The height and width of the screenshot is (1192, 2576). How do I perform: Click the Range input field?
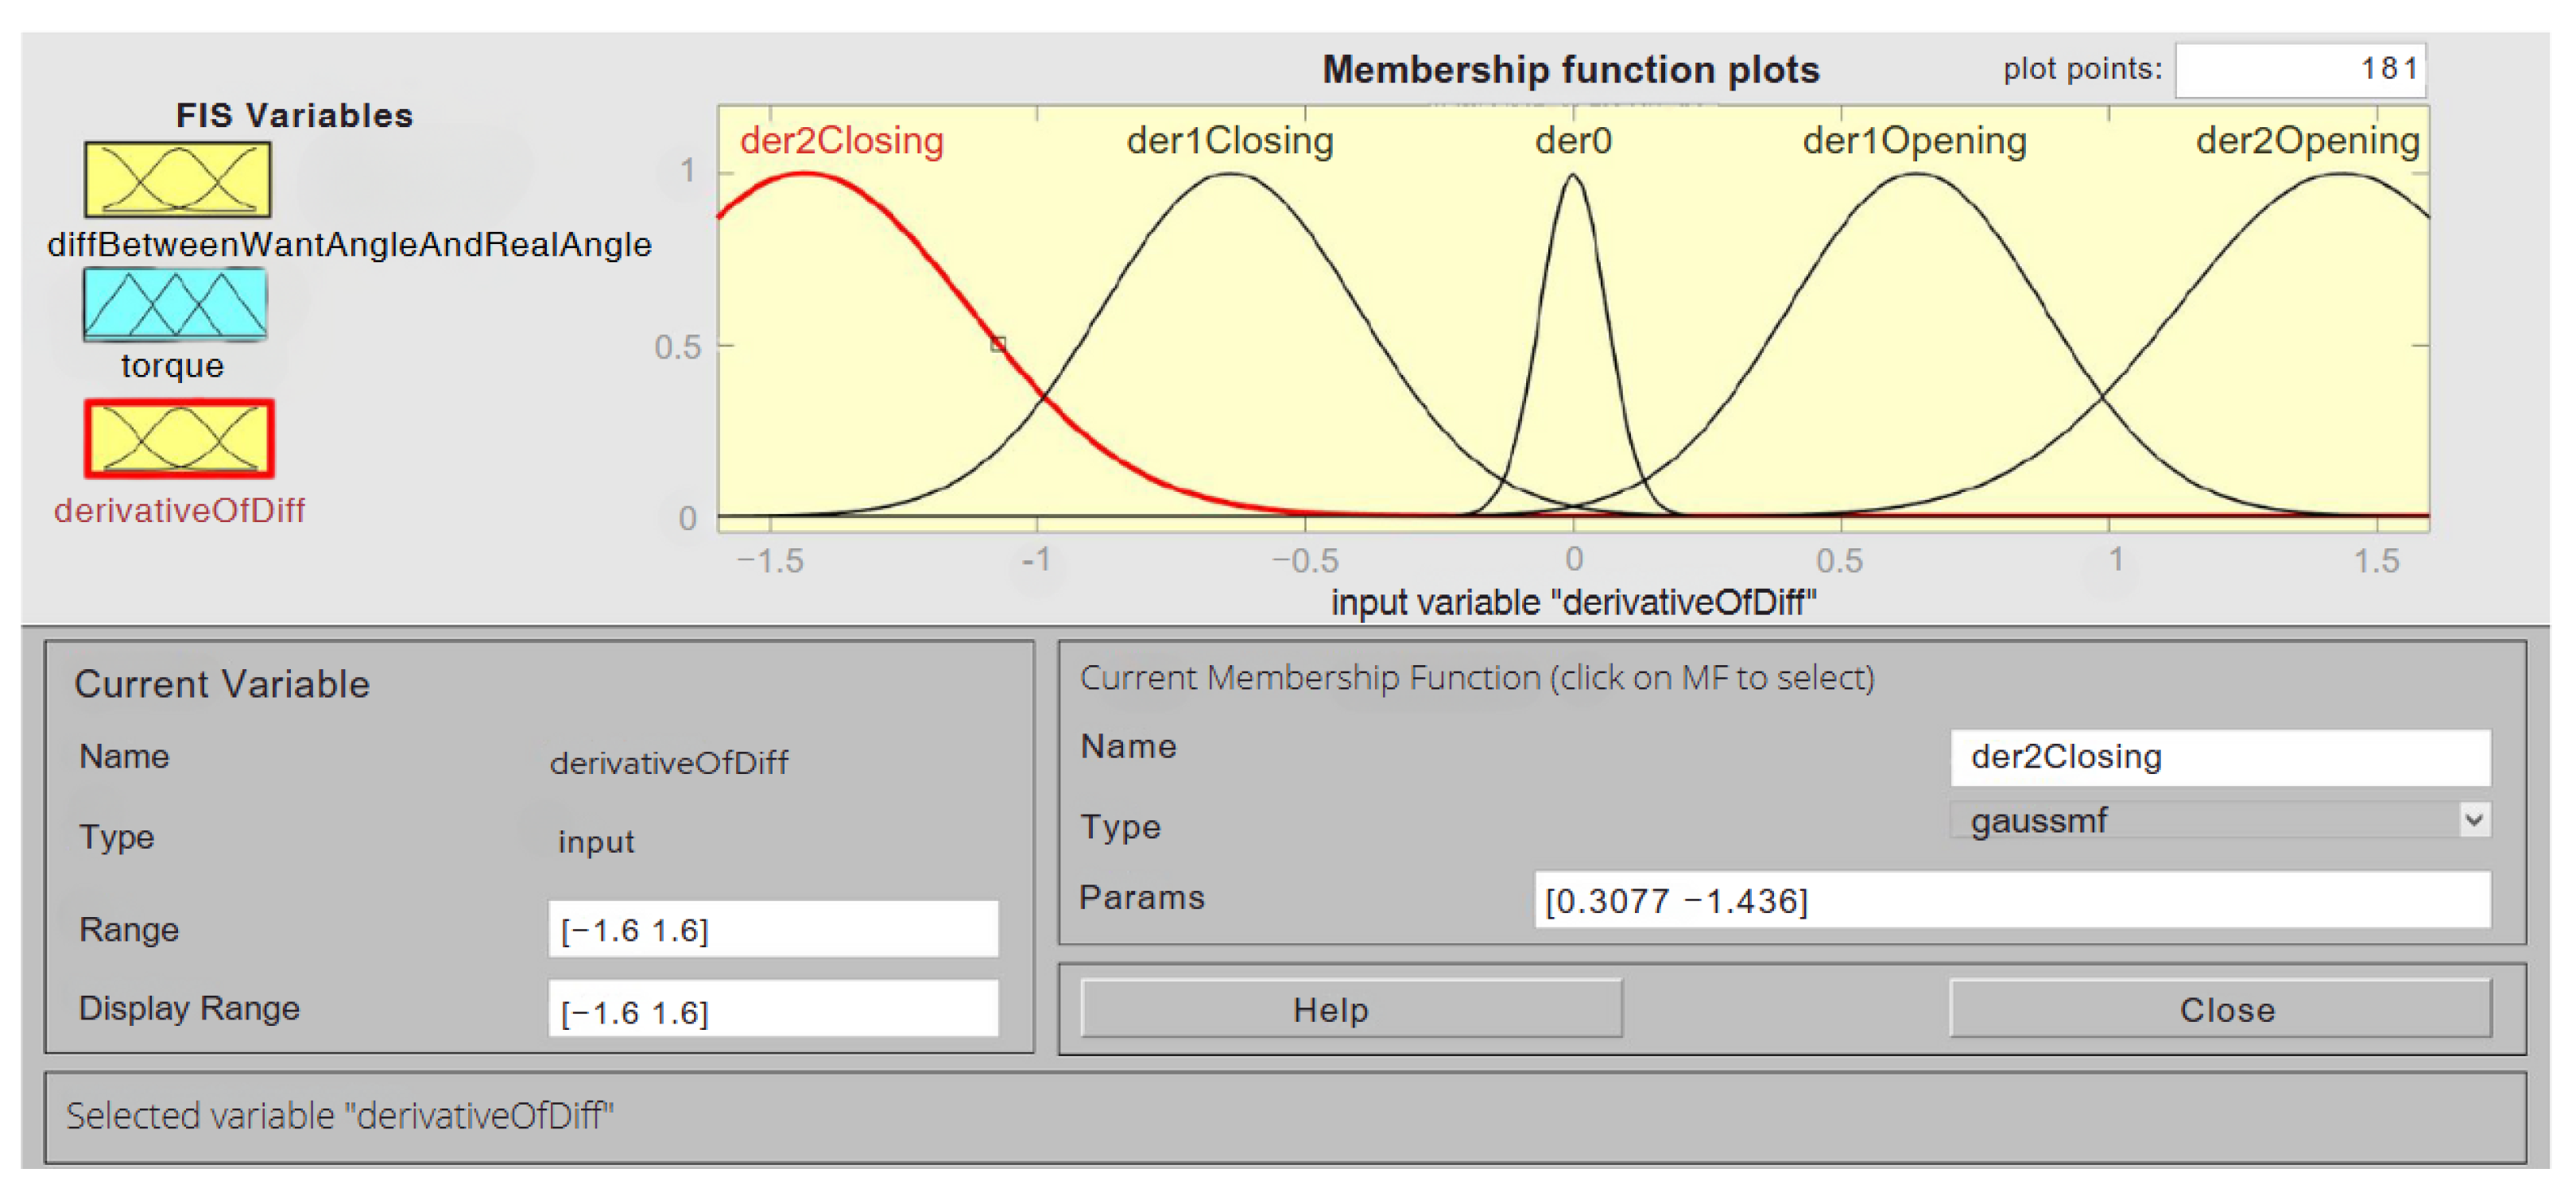(772, 929)
